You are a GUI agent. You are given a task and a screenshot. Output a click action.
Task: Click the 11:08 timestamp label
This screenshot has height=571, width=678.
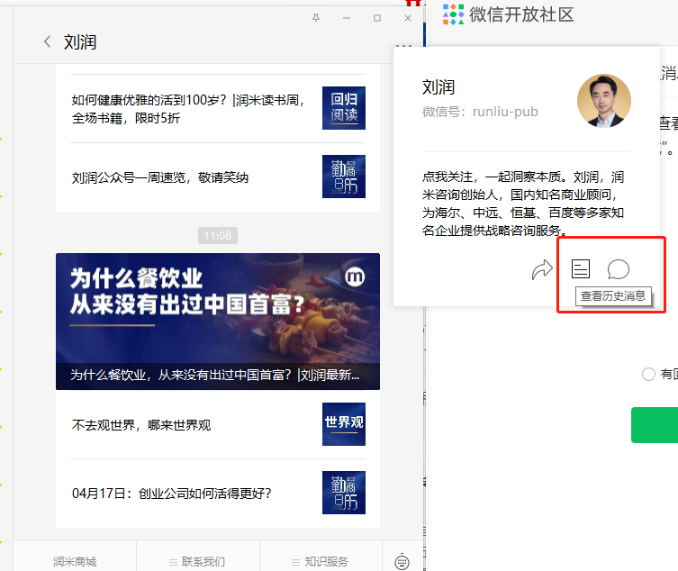click(x=218, y=235)
